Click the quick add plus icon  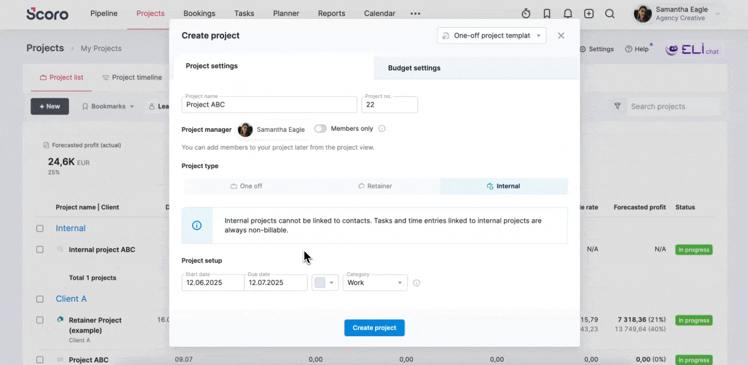(x=588, y=14)
